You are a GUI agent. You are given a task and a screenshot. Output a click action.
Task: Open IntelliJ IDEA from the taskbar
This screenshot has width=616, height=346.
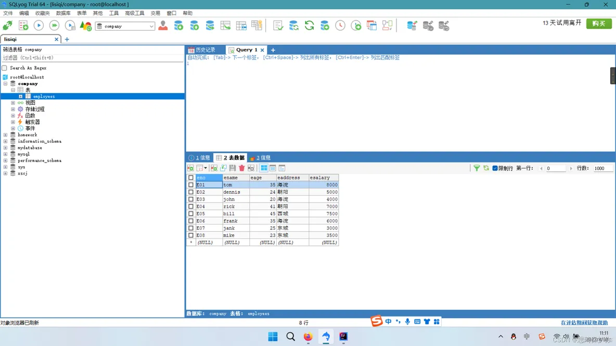pyautogui.click(x=343, y=337)
